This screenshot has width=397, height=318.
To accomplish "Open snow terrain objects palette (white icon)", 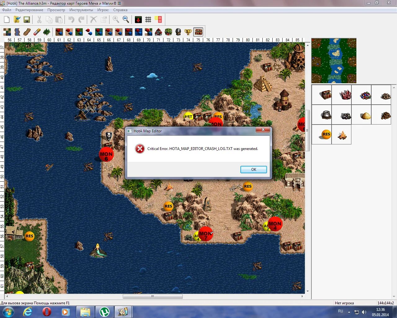I will 89,32.
